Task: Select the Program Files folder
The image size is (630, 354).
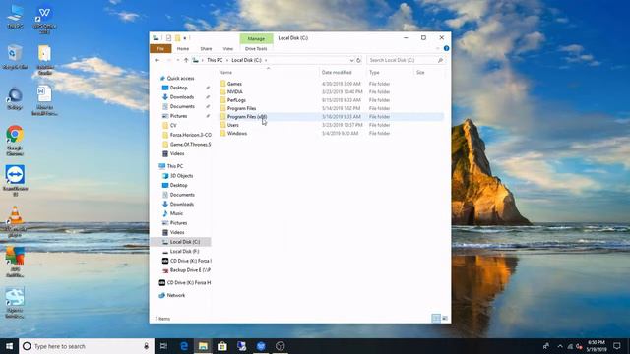Action: 241,108
